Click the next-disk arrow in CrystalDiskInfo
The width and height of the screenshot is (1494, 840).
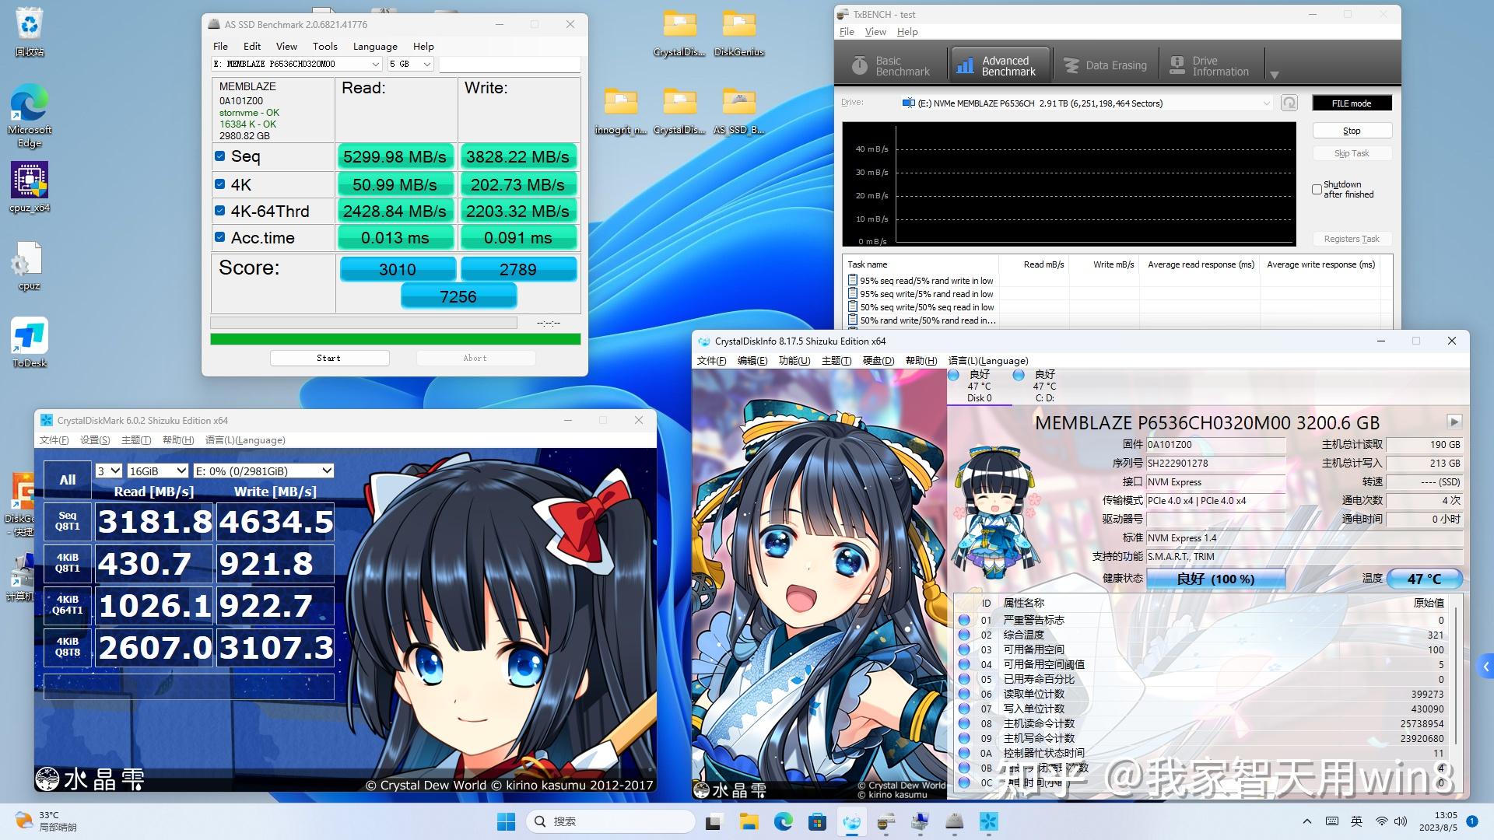click(x=1452, y=422)
